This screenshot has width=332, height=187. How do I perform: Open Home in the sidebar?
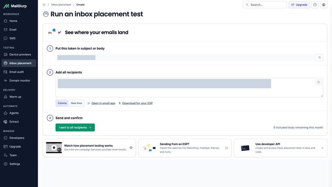click(19, 21)
